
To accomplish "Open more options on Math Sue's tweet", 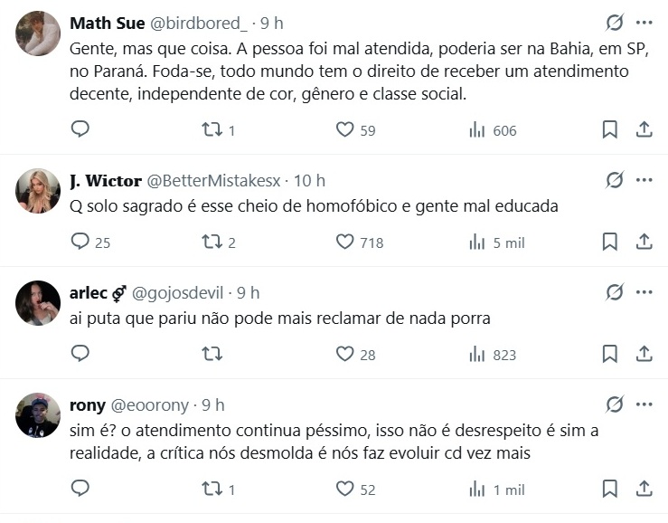I will (x=644, y=23).
